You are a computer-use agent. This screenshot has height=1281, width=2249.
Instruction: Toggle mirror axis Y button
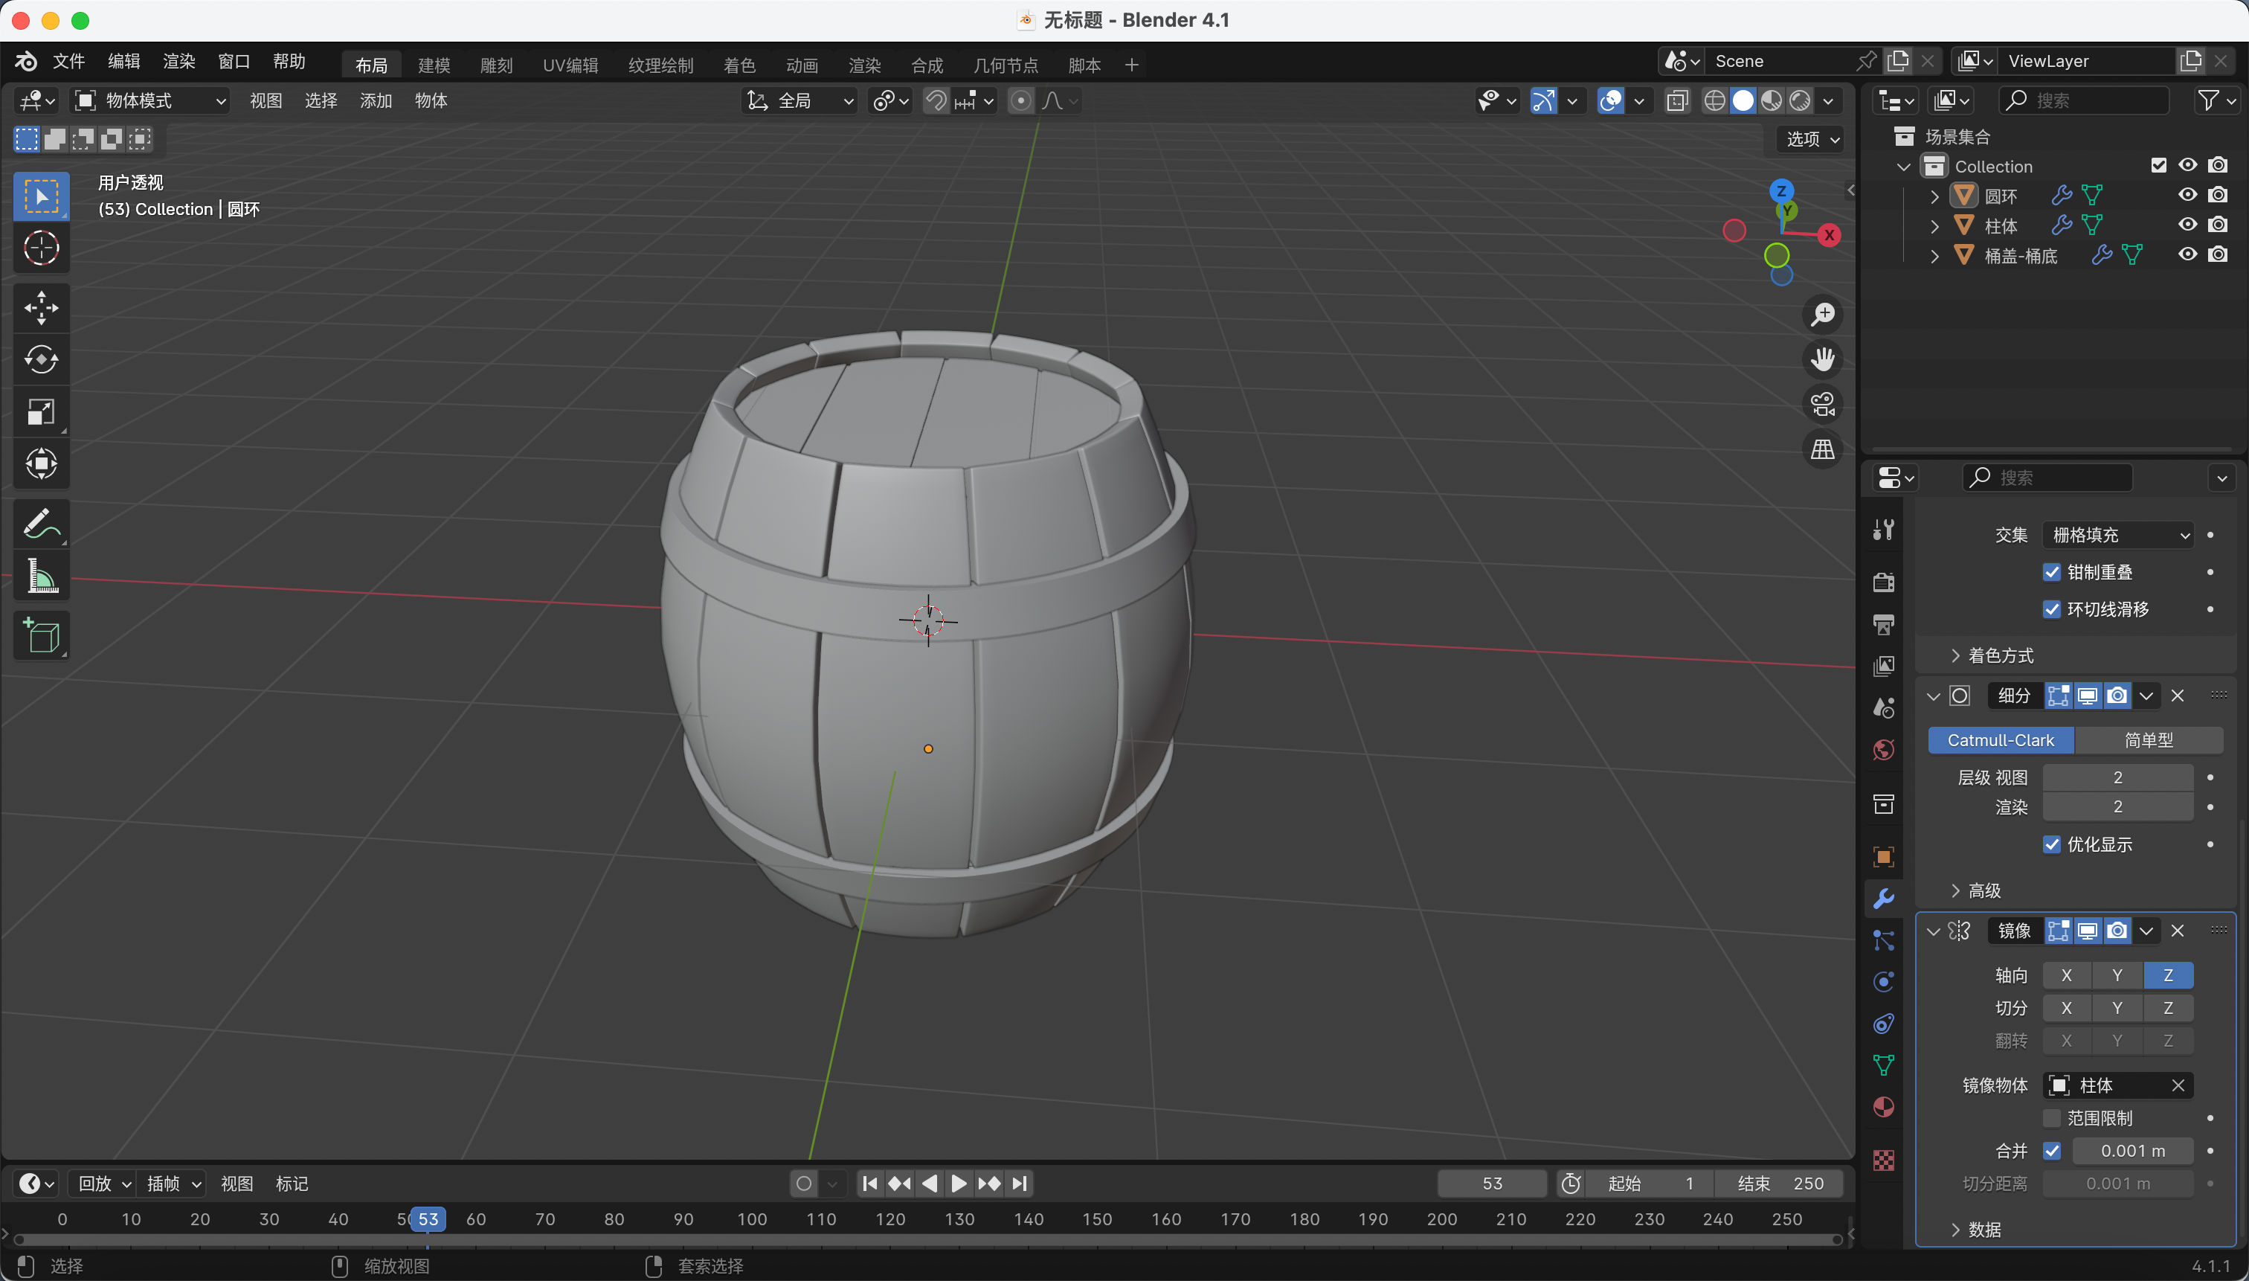(2117, 975)
